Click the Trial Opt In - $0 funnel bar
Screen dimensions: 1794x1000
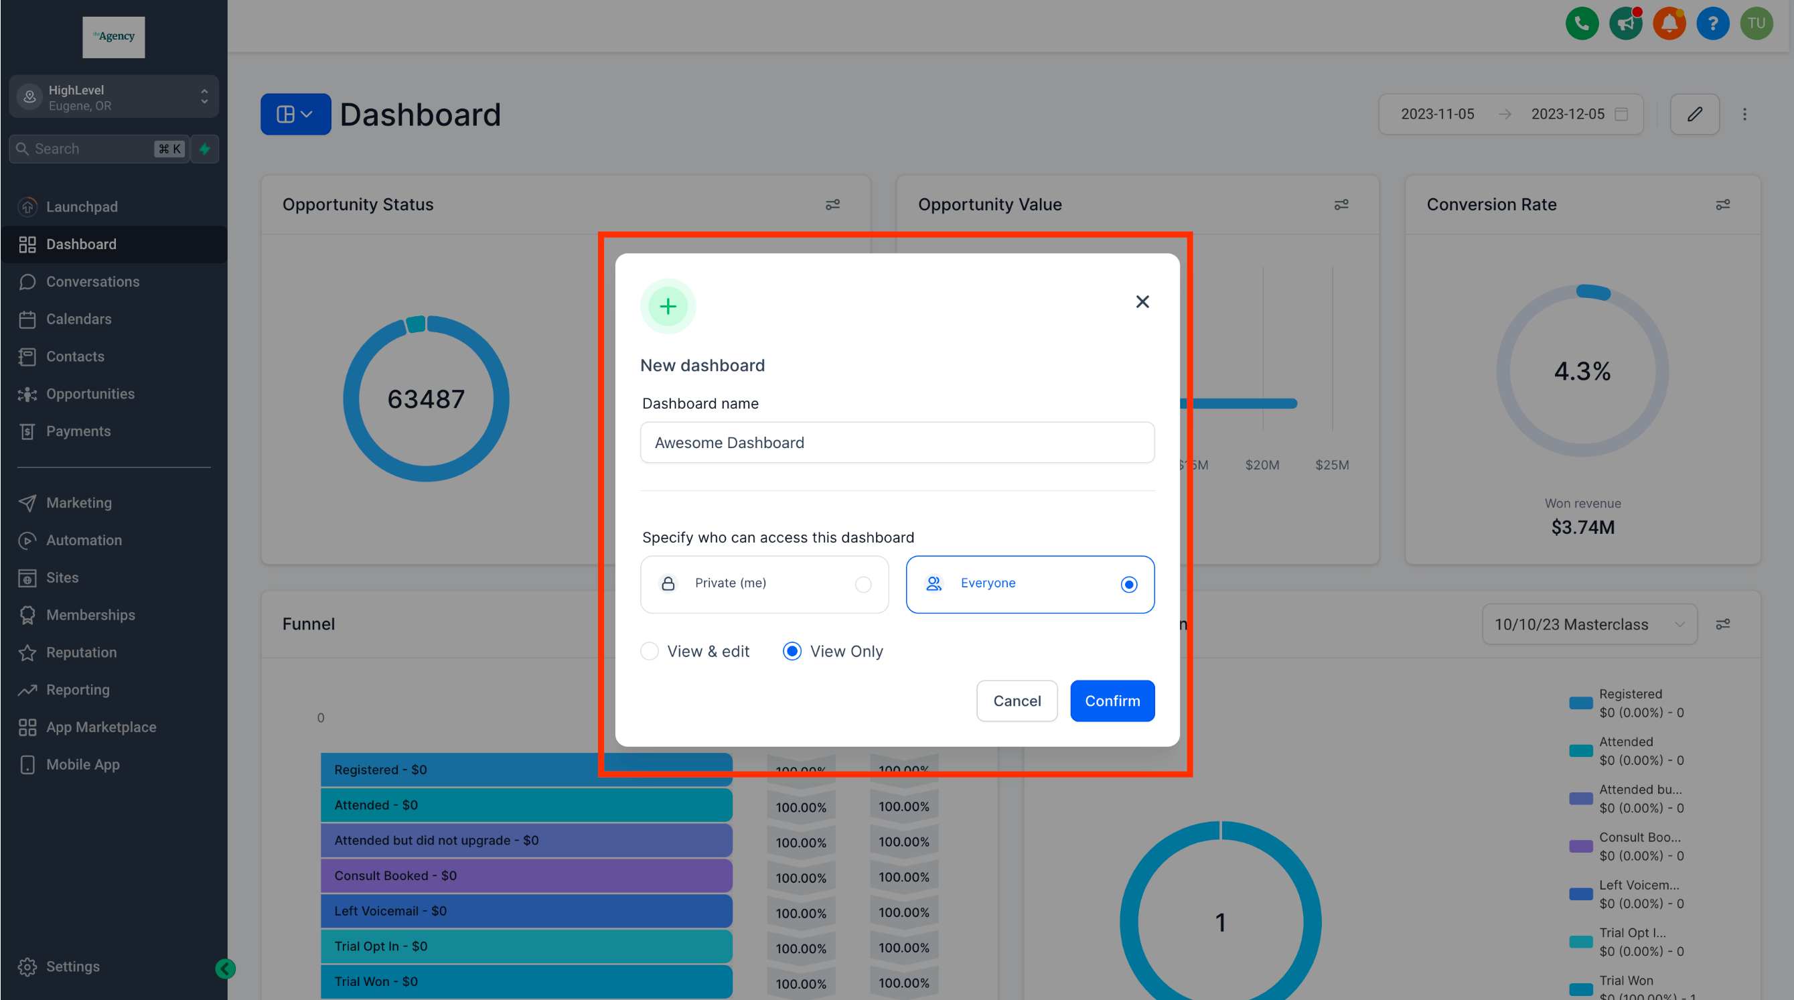pos(526,947)
